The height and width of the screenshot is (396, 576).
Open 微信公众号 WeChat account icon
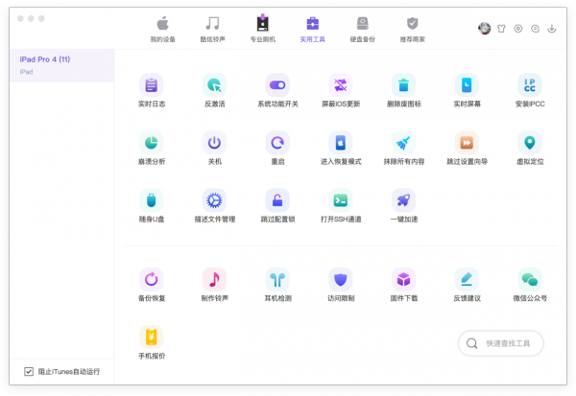(x=530, y=280)
